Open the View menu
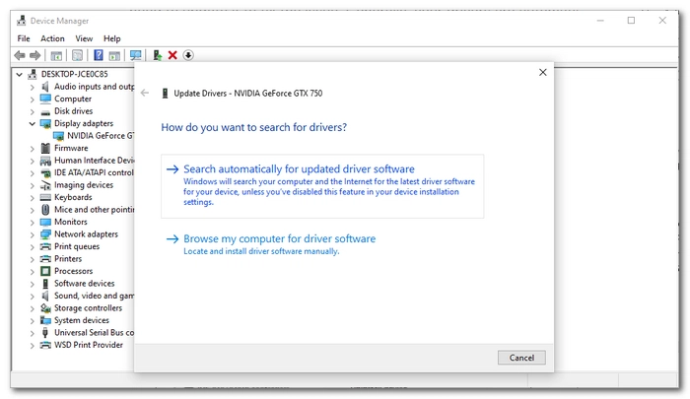This screenshot has width=690, height=399. pos(84,38)
